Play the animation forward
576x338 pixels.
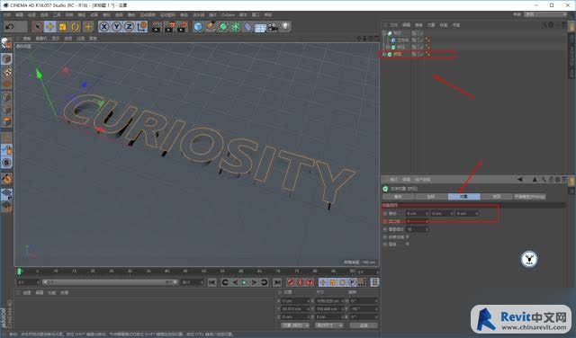click(x=244, y=282)
